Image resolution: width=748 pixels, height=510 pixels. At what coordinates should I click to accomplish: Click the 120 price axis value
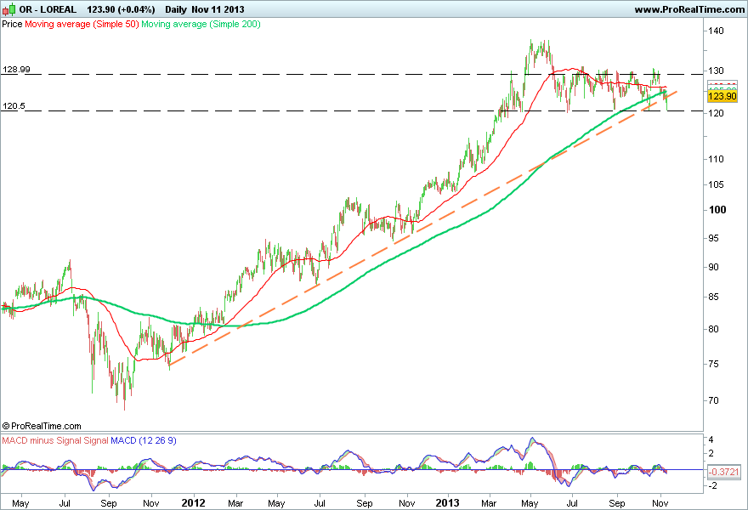[x=716, y=114]
